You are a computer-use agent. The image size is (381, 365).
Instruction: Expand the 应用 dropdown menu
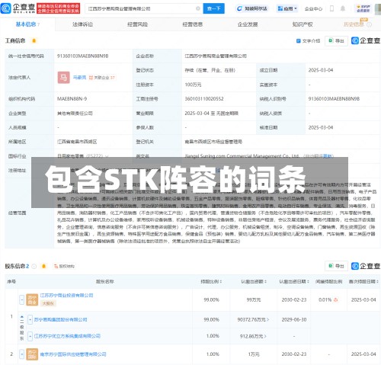pyautogui.click(x=287, y=8)
